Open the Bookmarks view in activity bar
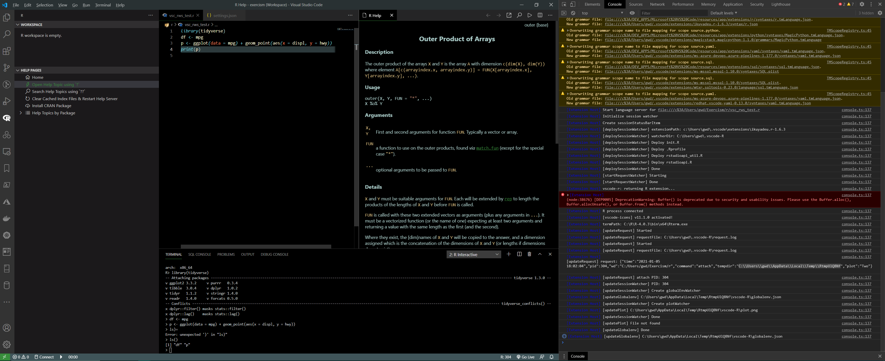 click(x=6, y=168)
